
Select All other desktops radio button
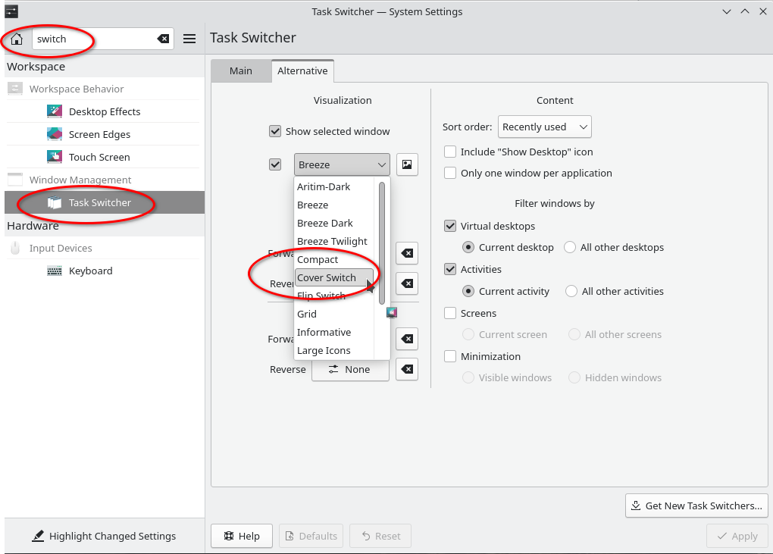coord(570,247)
